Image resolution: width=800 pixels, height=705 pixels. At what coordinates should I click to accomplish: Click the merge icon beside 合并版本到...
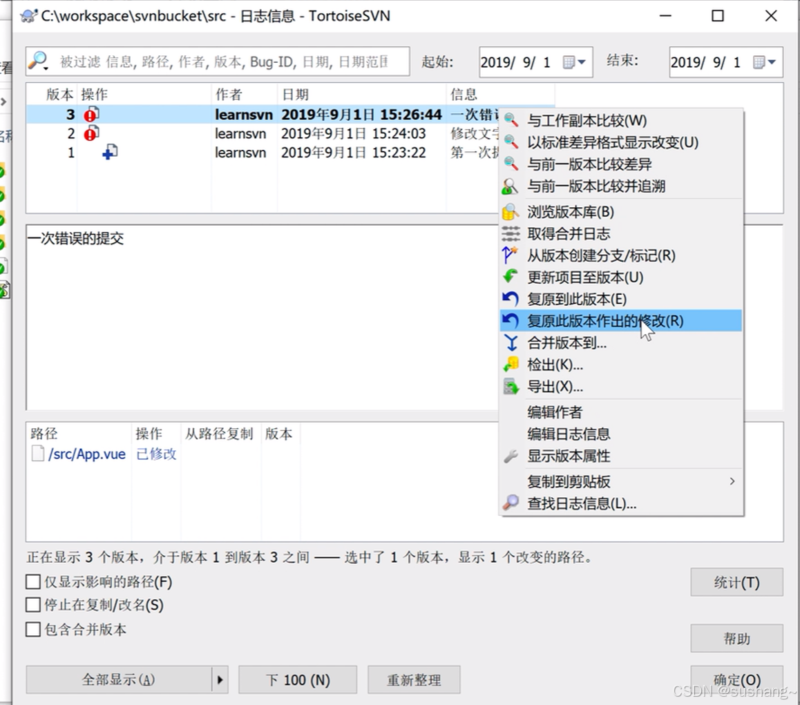511,342
